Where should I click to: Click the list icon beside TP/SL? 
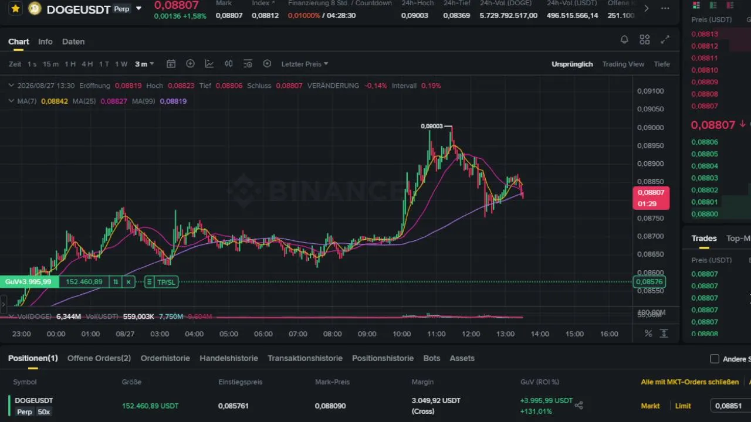coord(149,282)
